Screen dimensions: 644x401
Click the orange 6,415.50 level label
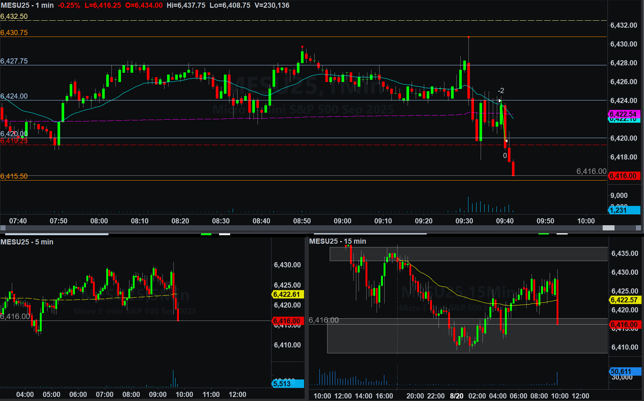(x=14, y=176)
